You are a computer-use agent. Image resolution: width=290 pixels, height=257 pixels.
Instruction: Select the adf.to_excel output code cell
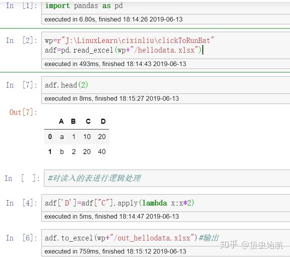coord(165,238)
